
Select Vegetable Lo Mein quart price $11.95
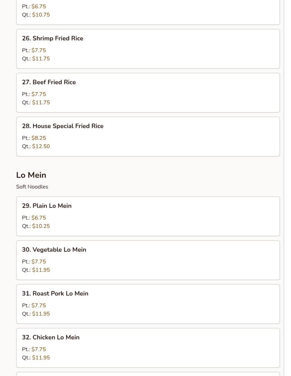pos(41,270)
